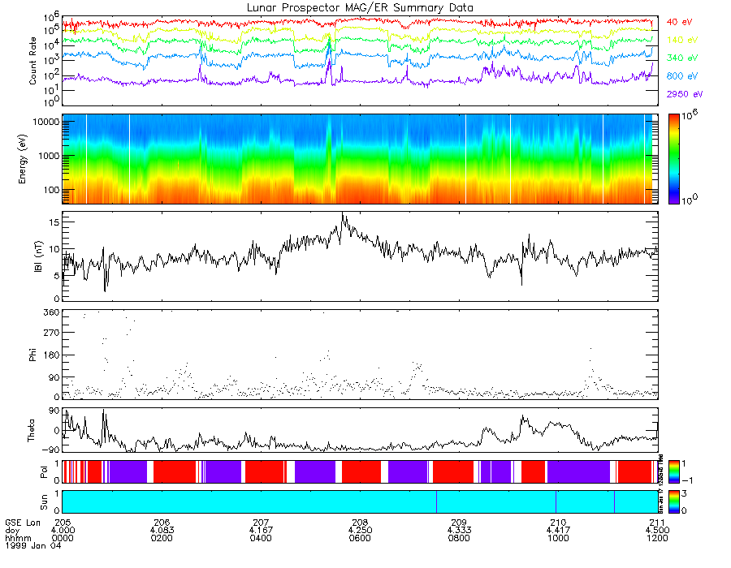Click the "10000" energy axis tick label

pos(45,122)
